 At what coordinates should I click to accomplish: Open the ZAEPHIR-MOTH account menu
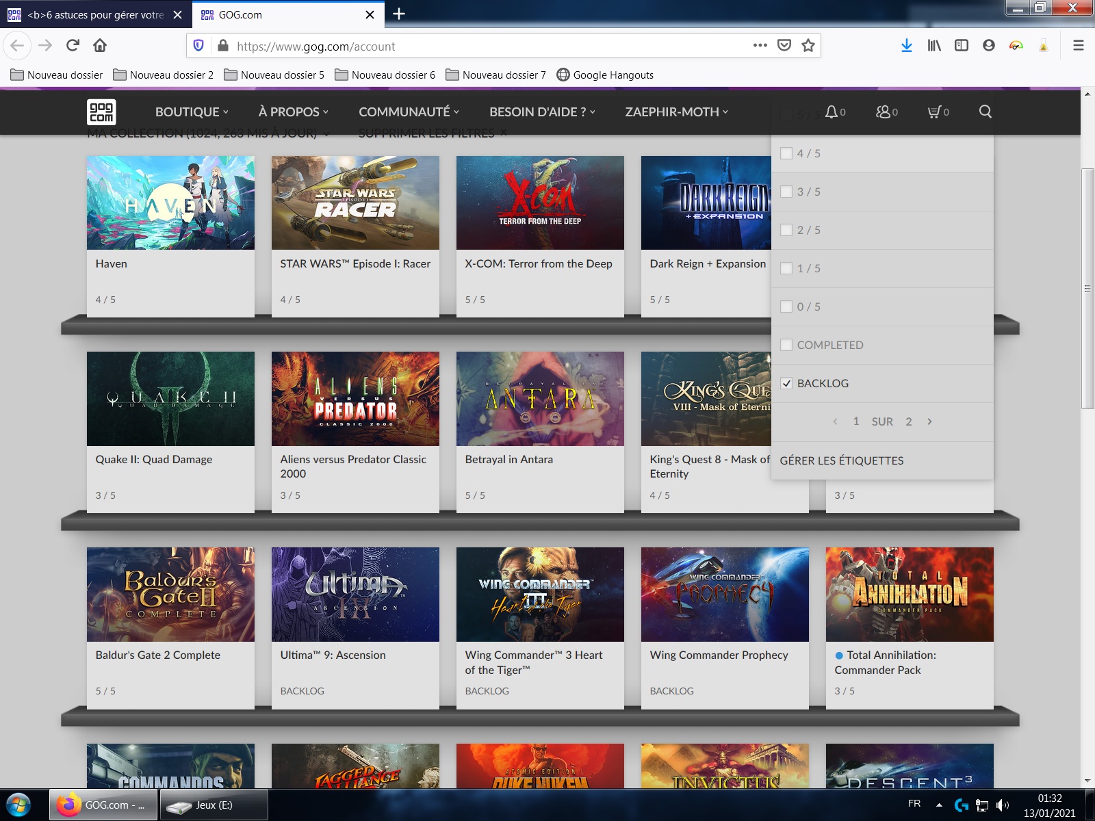coord(677,112)
